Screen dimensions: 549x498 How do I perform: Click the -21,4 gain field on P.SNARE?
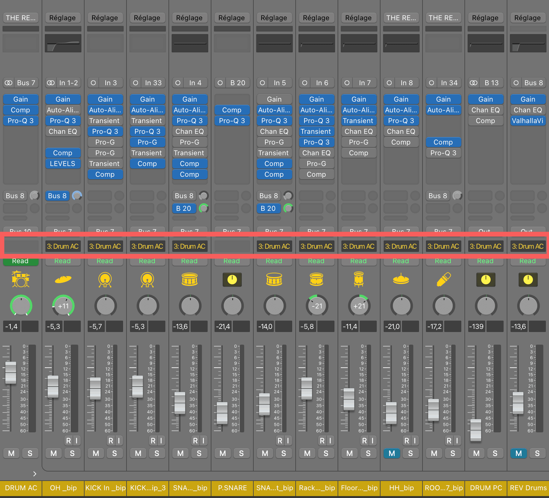click(223, 326)
